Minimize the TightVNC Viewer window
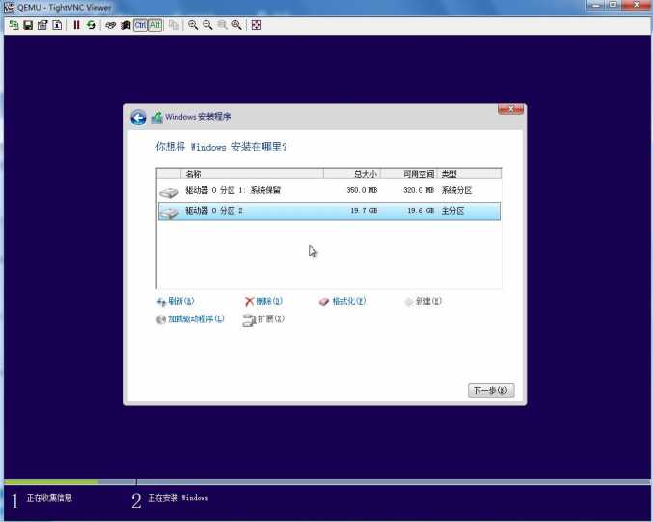The width and height of the screenshot is (653, 522). [x=595, y=5]
